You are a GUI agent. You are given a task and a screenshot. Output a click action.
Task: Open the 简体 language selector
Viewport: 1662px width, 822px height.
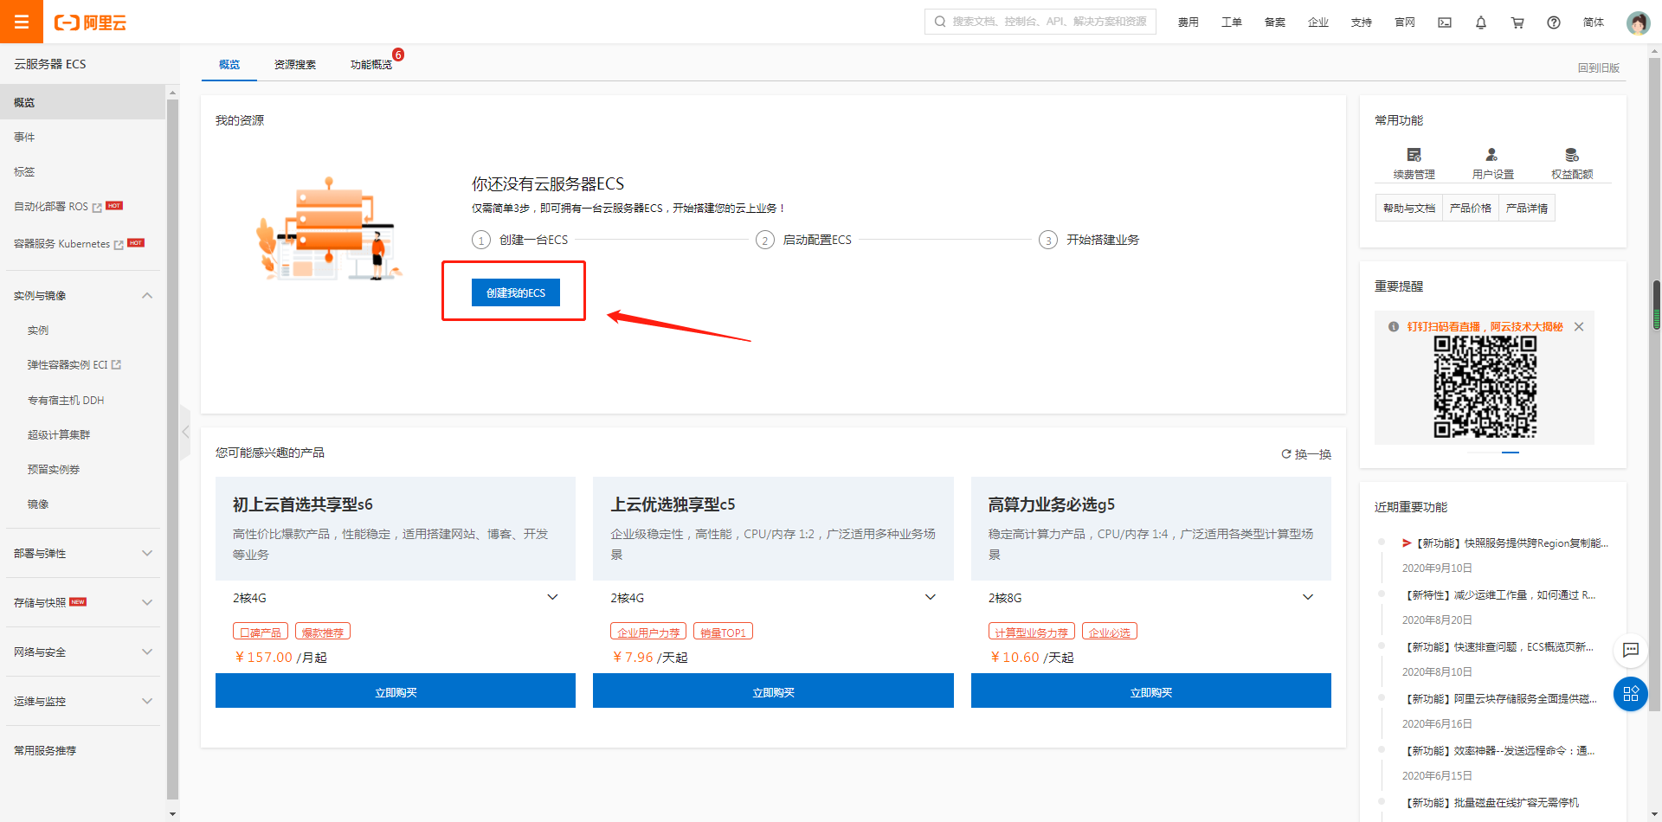tap(1594, 22)
